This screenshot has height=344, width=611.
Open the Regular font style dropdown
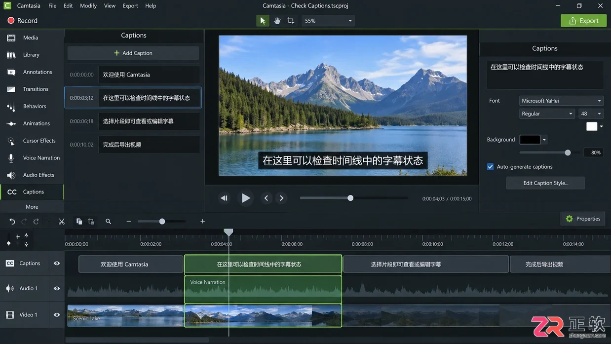click(x=547, y=114)
